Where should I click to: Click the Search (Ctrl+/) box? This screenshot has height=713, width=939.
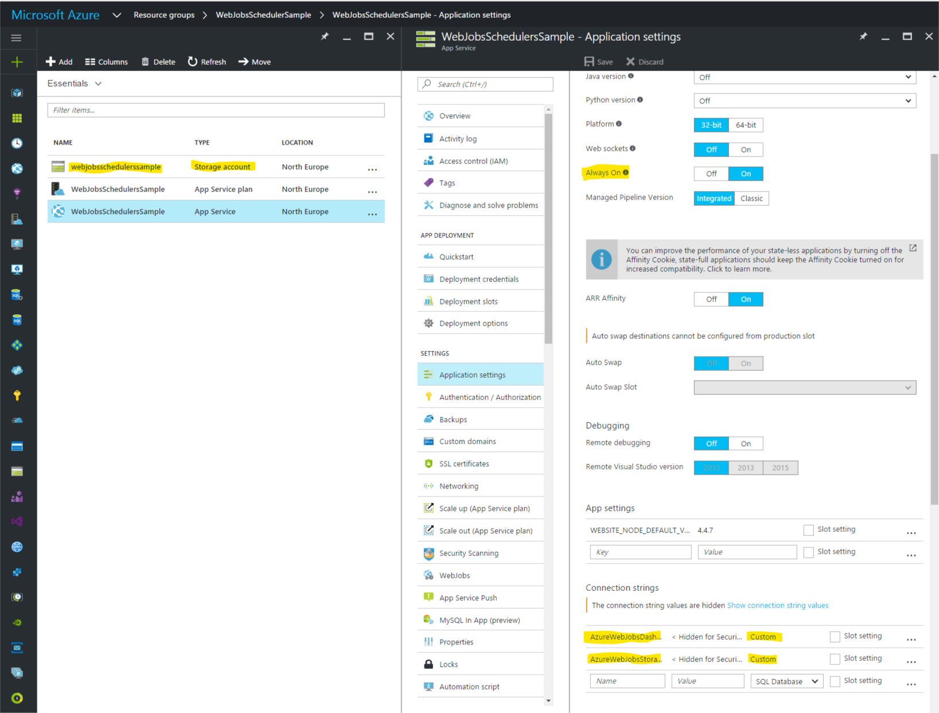[485, 84]
